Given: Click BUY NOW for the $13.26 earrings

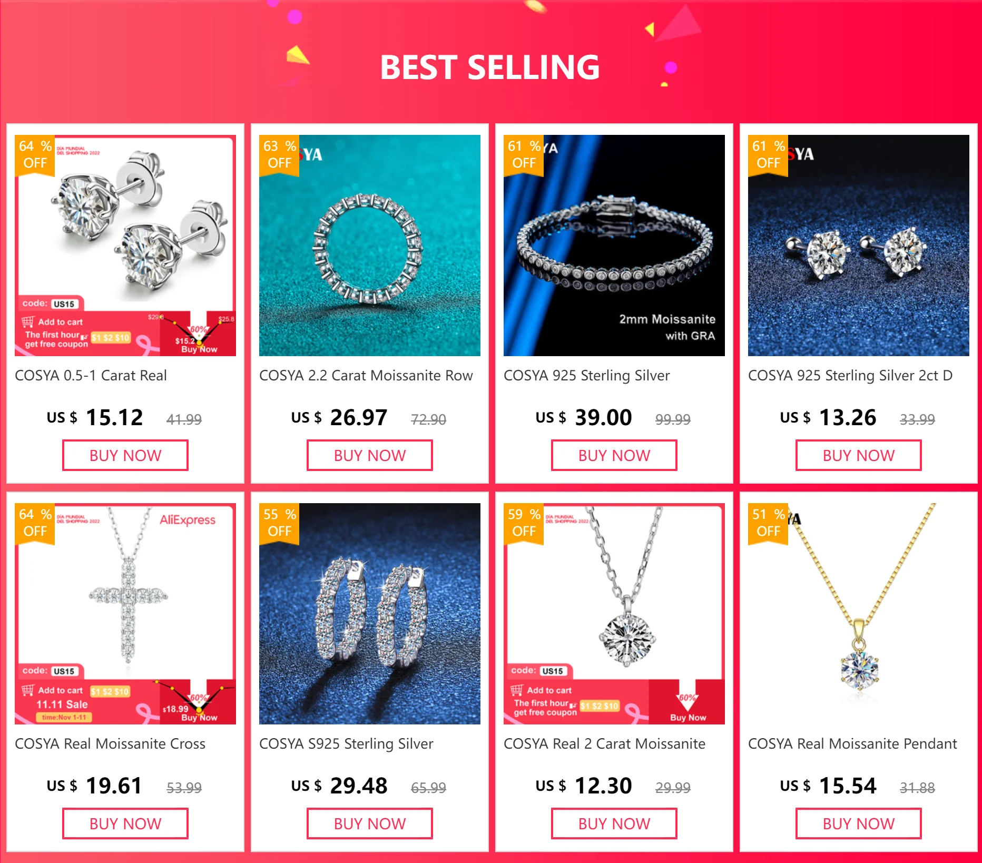Looking at the screenshot, I should point(859,455).
